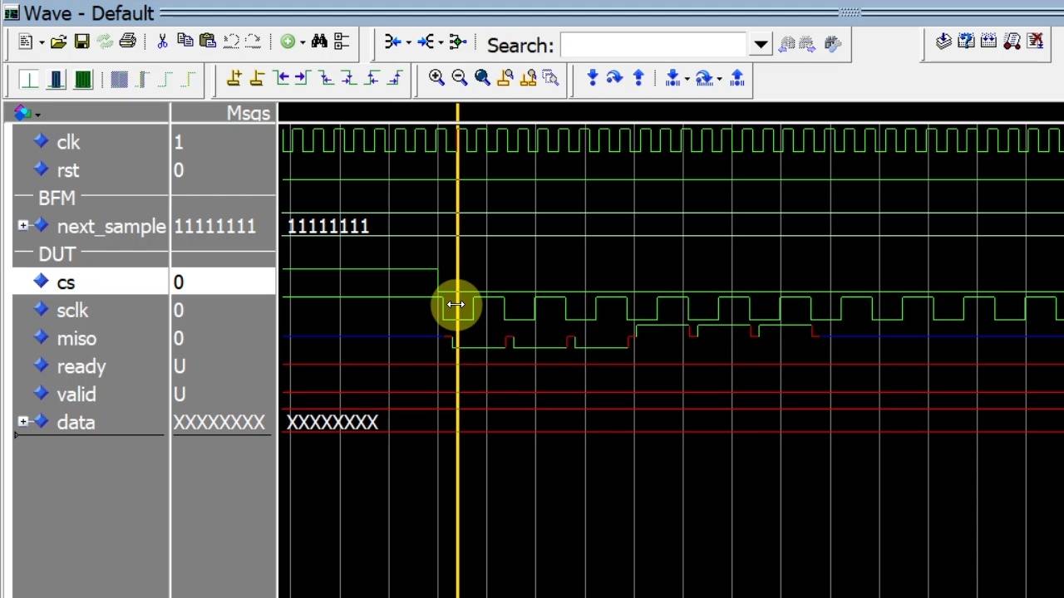
Task: Click the Insert Cursor icon with plus
Action: pos(234,78)
